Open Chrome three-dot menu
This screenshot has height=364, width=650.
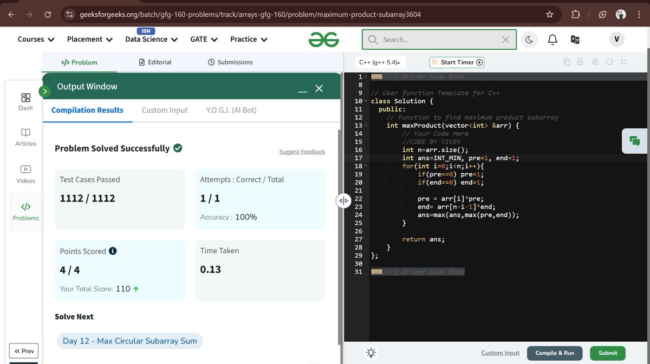coord(639,15)
